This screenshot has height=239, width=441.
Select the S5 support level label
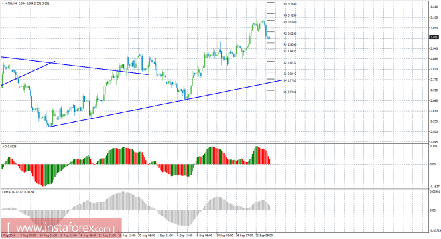290,92
